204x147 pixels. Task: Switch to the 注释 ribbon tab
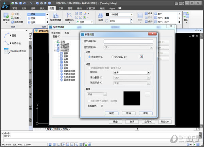click(33, 8)
